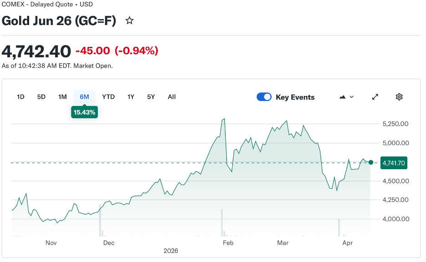Add Gold to watchlist via star icon
This screenshot has height=262, width=426.
point(130,20)
